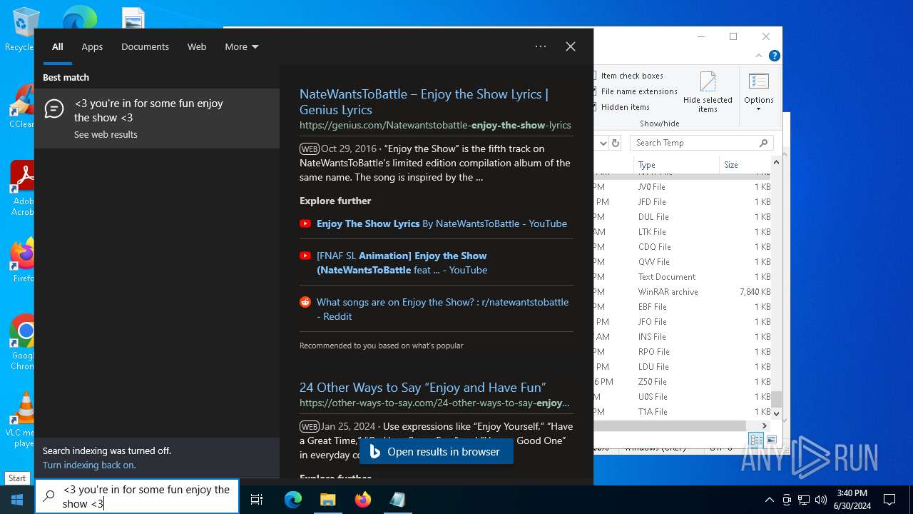913x514 pixels.
Task: Open the Documents search tab
Action: pos(145,46)
